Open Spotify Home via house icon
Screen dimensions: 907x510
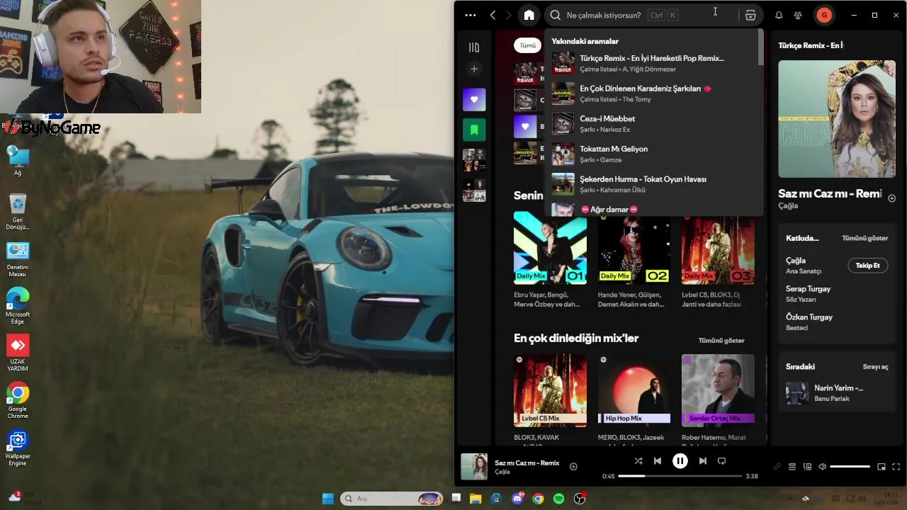coord(529,15)
